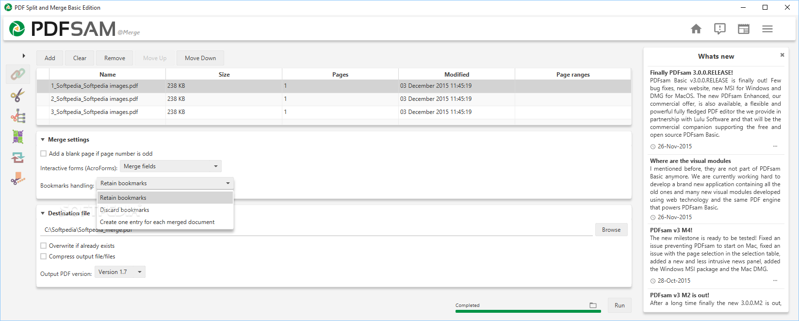Collapse the Merge settings section
The width and height of the screenshot is (799, 321).
pos(43,140)
